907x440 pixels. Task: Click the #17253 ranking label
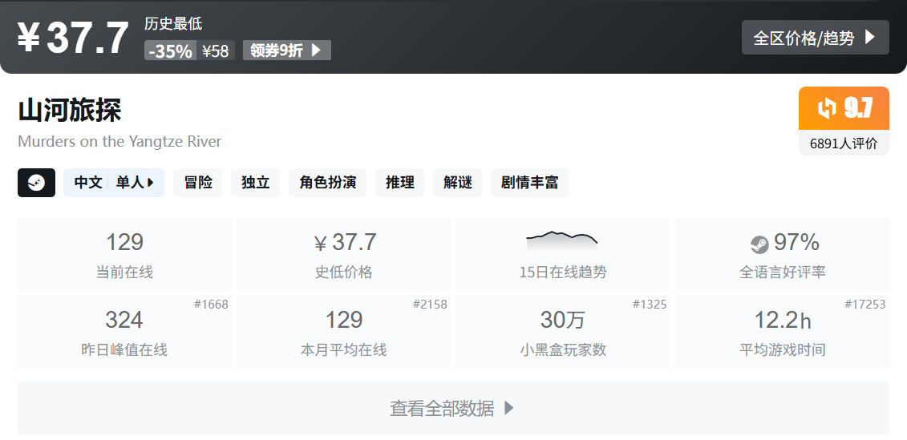[x=864, y=304]
